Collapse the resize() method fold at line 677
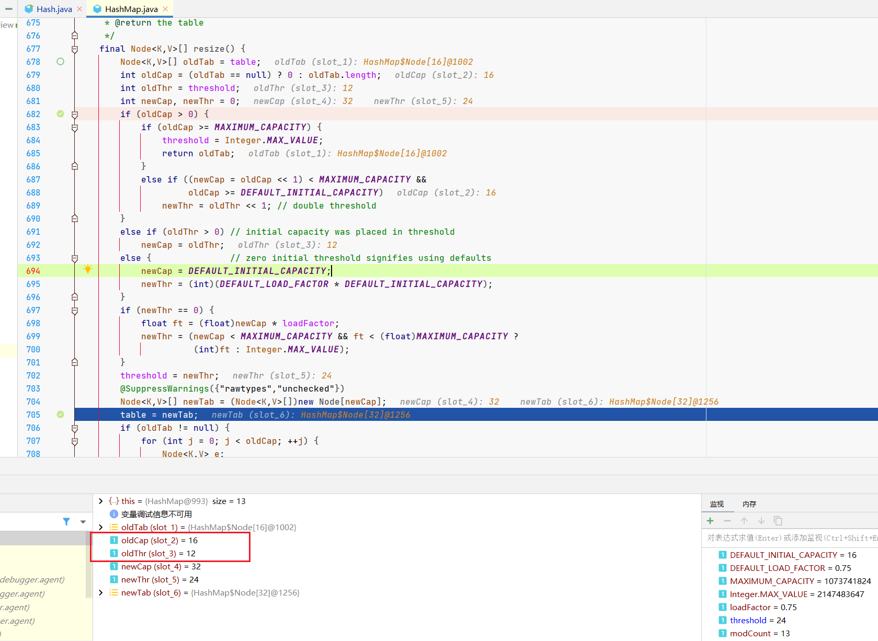This screenshot has height=641, width=878. click(x=75, y=49)
